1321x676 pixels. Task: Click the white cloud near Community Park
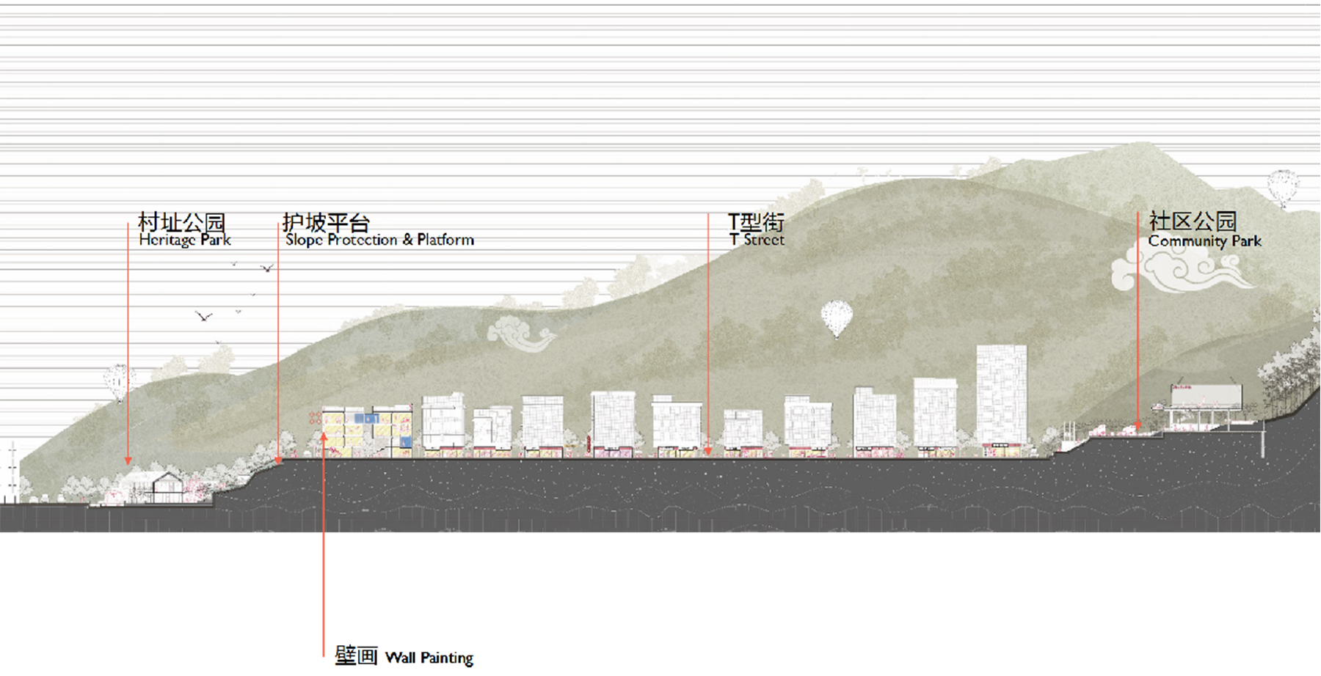pyautogui.click(x=1180, y=268)
